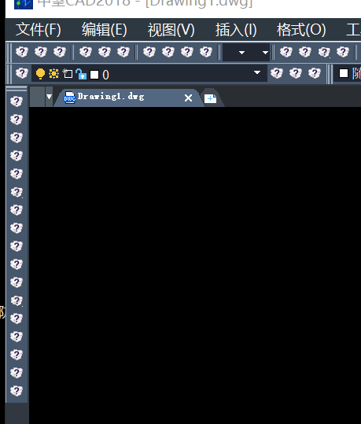Open layer manager icon beside the layer bulb
Image resolution: width=361 pixels, height=424 pixels.
click(x=22, y=73)
